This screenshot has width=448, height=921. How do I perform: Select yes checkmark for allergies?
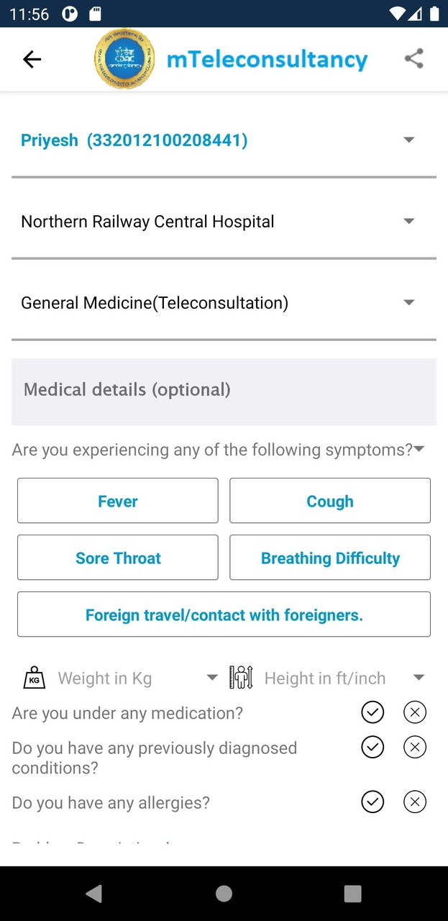tap(372, 802)
